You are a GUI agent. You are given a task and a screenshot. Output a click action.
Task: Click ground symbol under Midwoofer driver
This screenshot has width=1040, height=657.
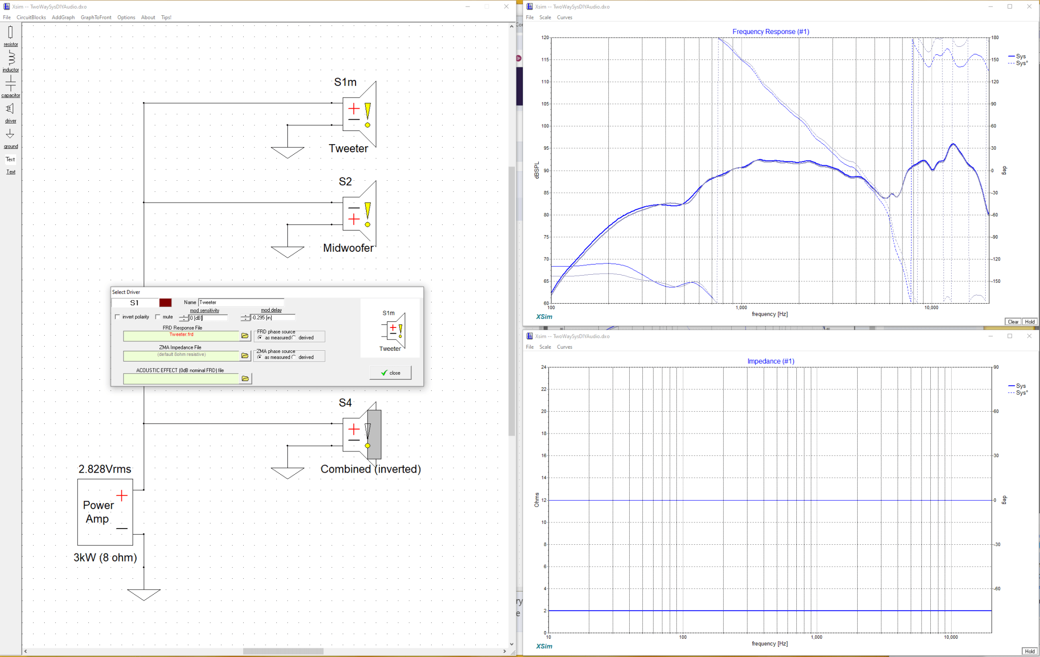tap(287, 252)
